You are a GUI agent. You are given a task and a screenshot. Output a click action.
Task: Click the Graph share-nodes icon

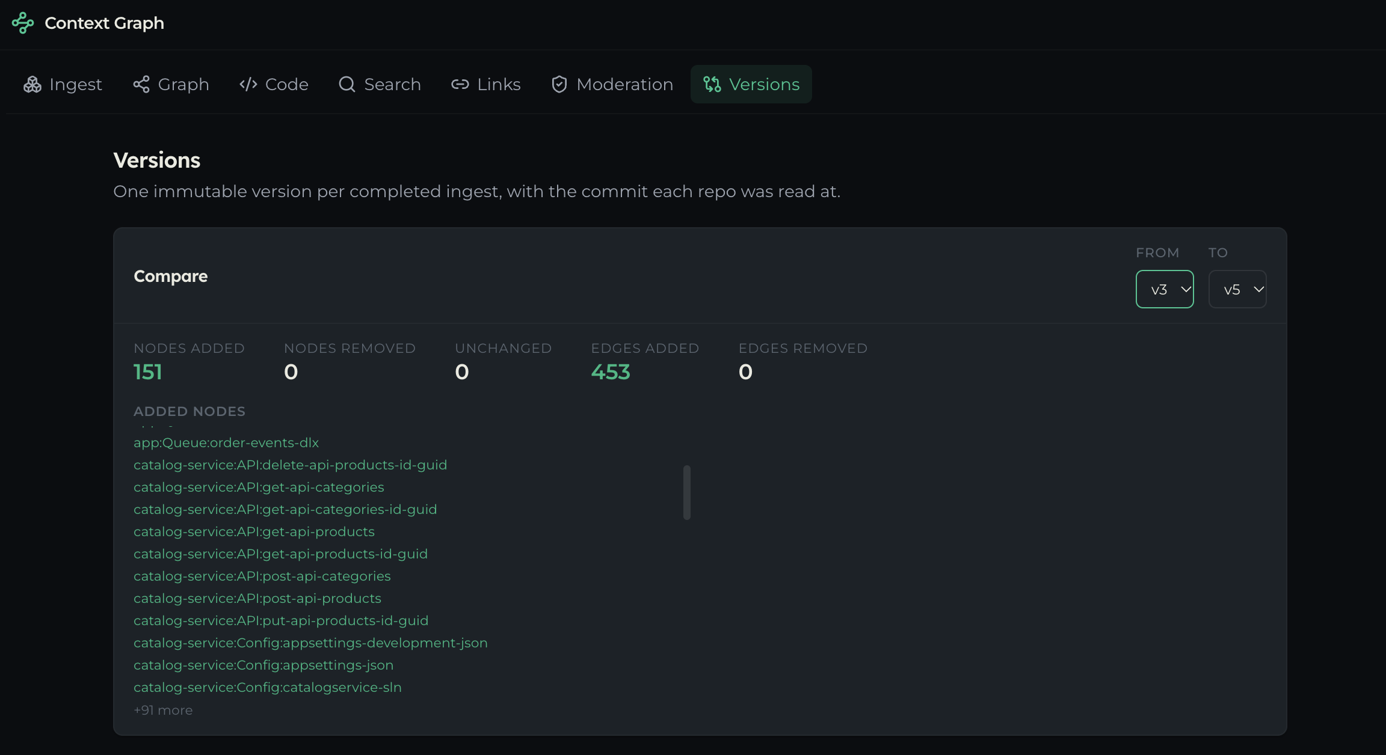141,84
